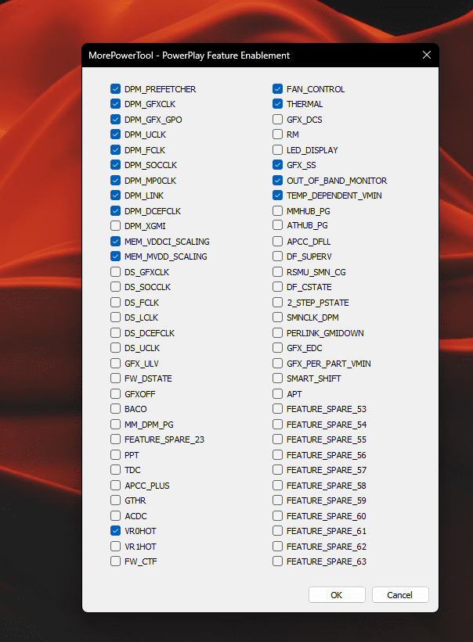The height and width of the screenshot is (642, 473).
Task: Enable GFX_PER_PART_VMIN
Action: [277, 364]
